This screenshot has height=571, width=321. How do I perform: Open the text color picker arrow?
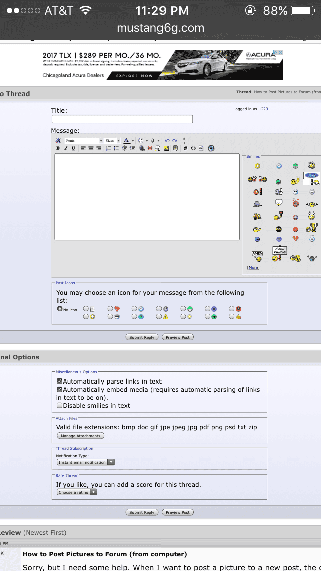point(133,141)
